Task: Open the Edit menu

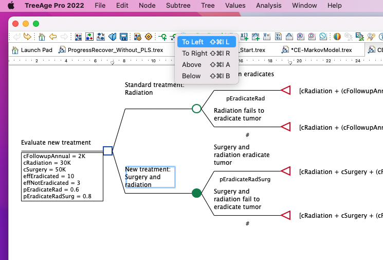Action: (122, 5)
